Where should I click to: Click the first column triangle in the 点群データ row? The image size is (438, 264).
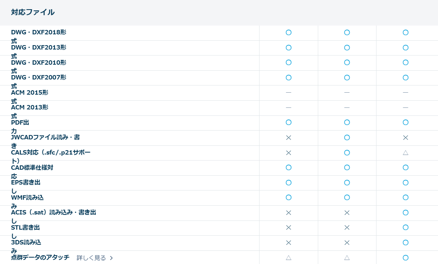click(x=289, y=258)
